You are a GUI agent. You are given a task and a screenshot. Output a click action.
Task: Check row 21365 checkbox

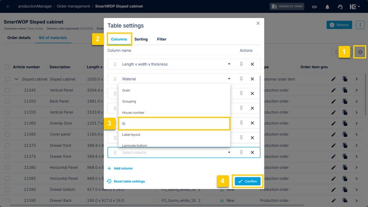pos(7,134)
